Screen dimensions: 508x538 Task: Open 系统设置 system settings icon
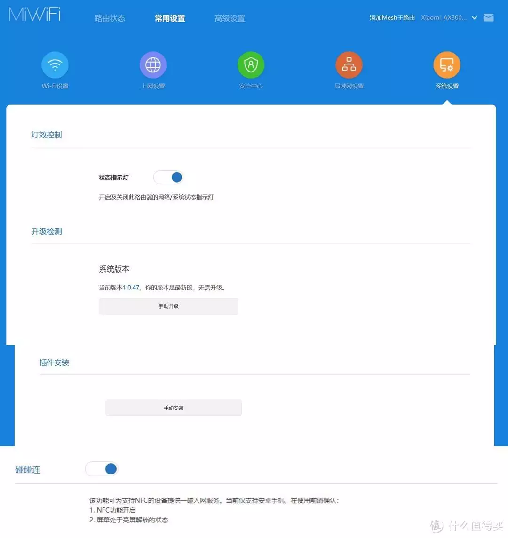[446, 64]
